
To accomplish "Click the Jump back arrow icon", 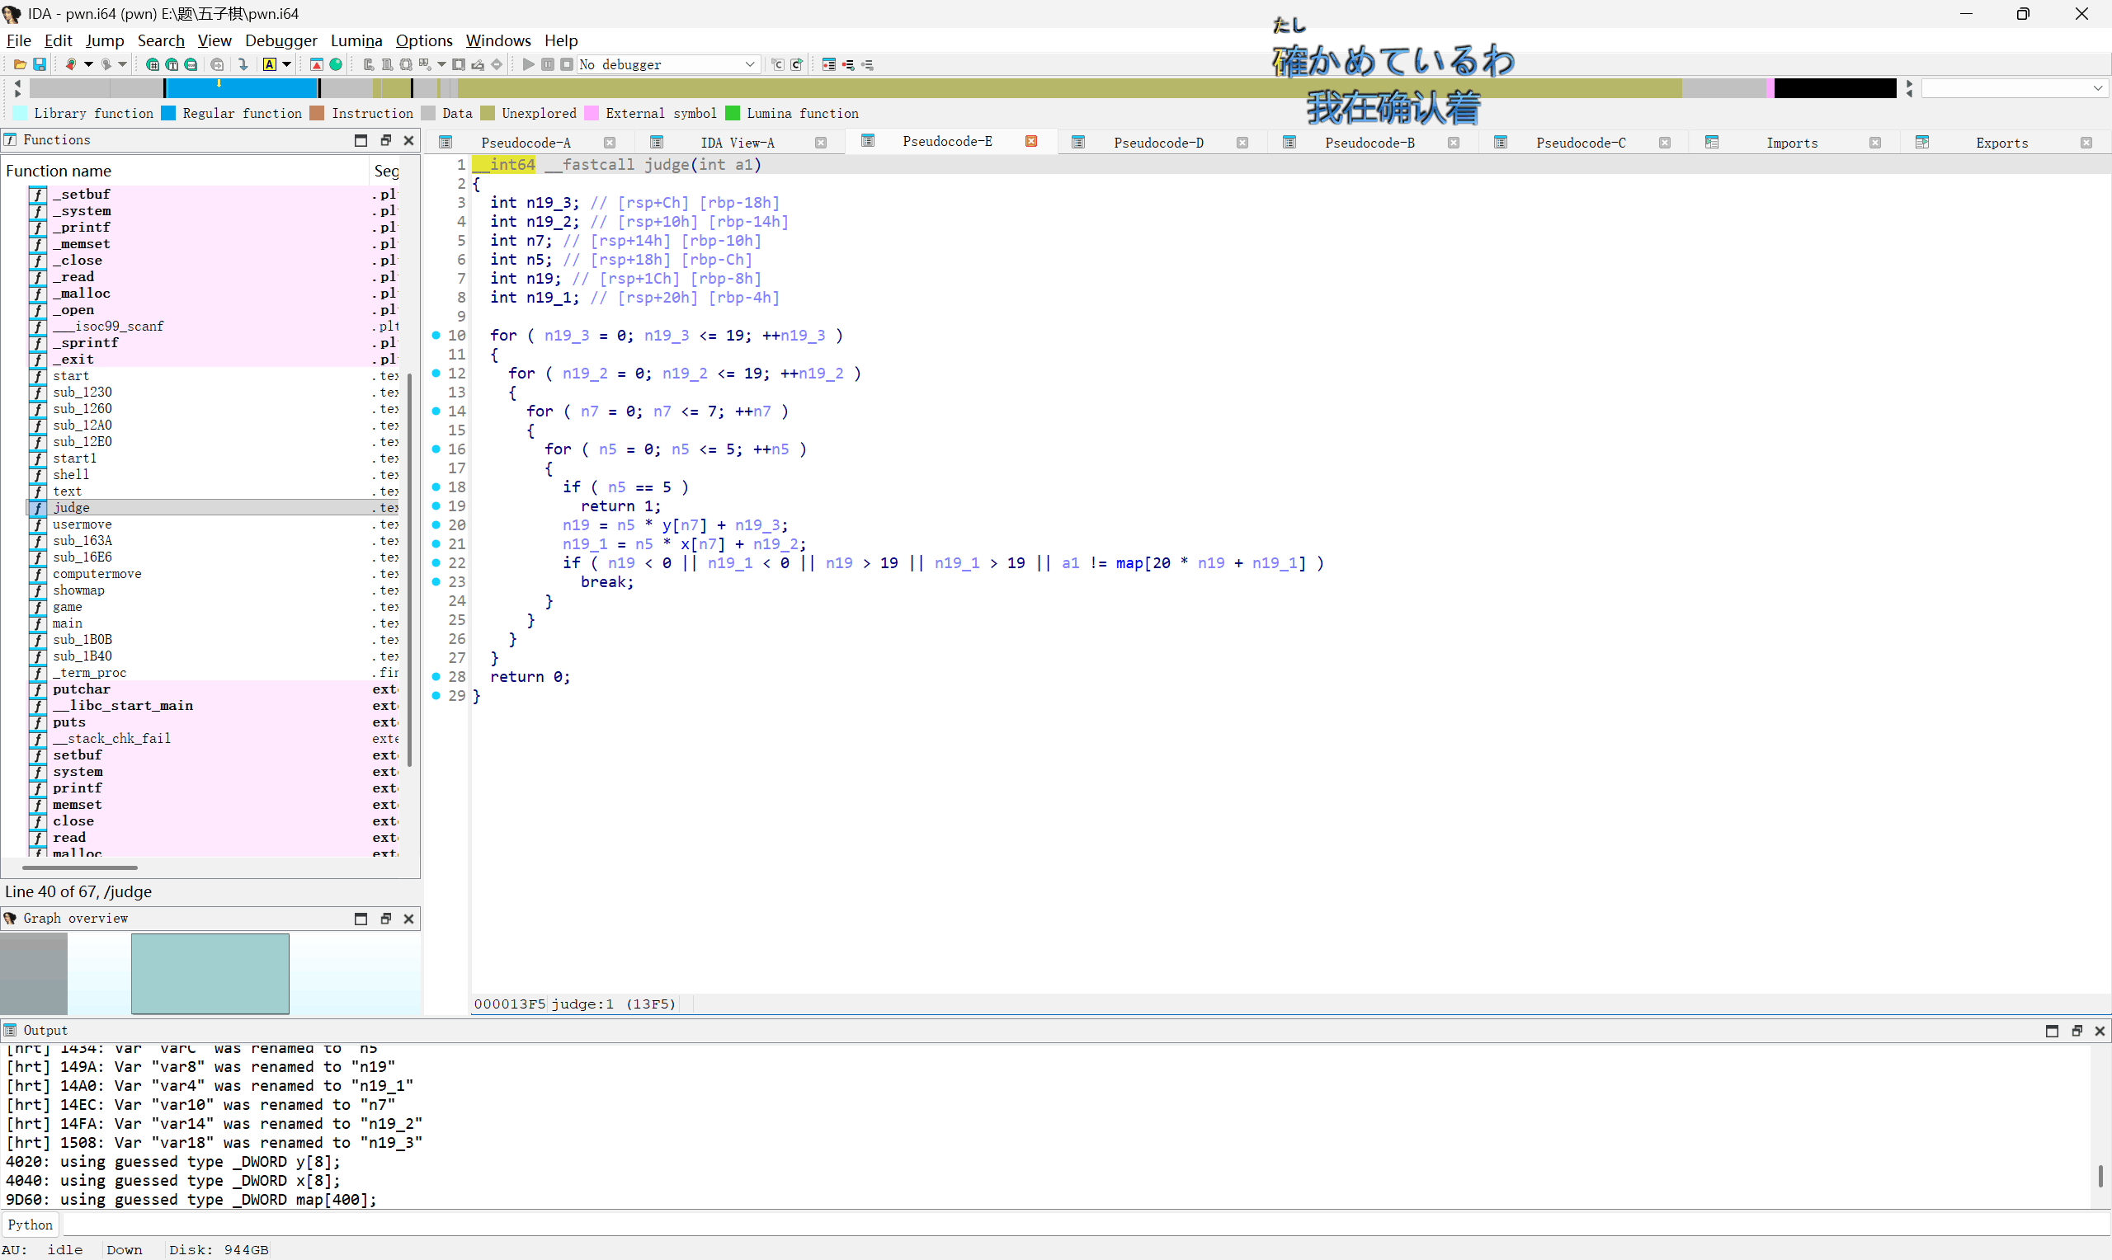I will click(x=71, y=64).
